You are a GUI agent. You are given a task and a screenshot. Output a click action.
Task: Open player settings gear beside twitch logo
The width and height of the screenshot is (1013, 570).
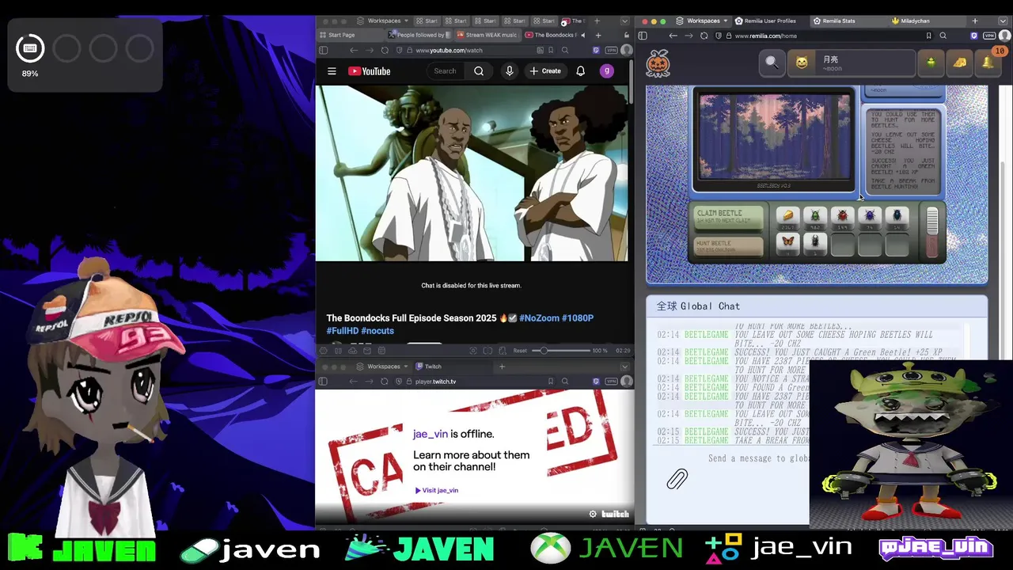click(593, 514)
